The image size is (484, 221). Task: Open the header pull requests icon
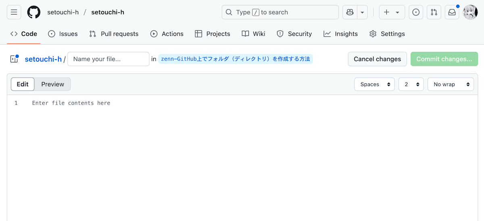click(x=434, y=12)
